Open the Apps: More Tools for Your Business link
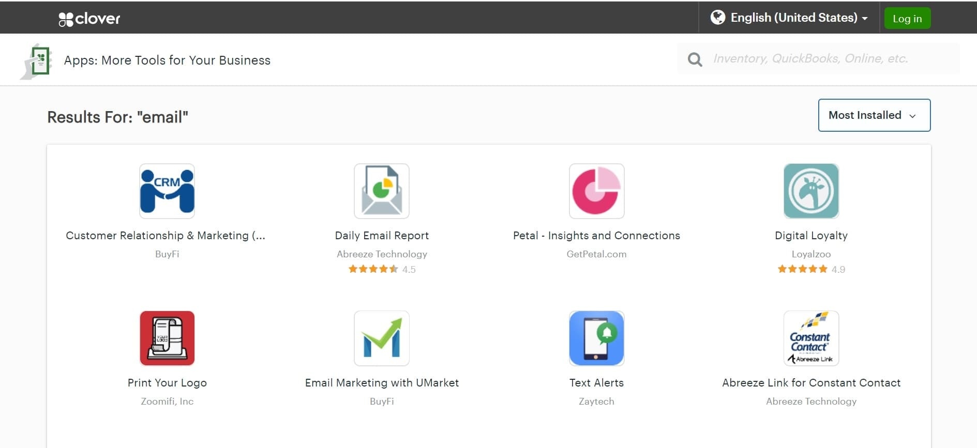 [x=167, y=60]
